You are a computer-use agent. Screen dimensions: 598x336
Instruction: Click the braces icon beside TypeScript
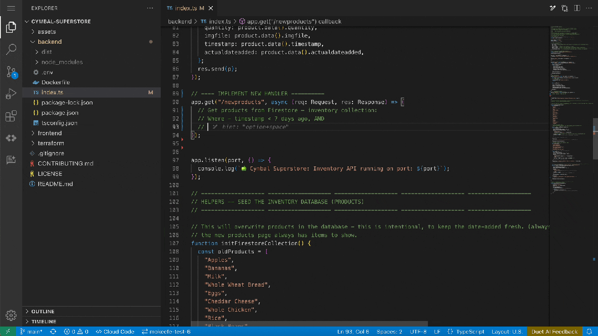click(x=450, y=332)
